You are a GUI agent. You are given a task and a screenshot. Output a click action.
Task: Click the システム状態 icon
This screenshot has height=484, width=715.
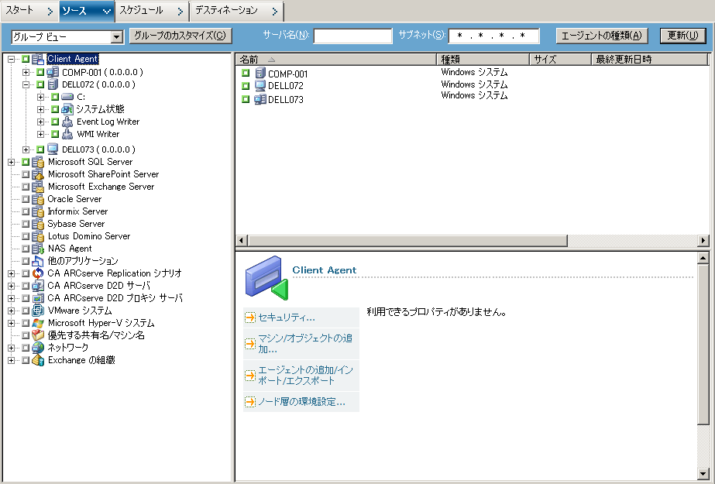click(x=67, y=109)
